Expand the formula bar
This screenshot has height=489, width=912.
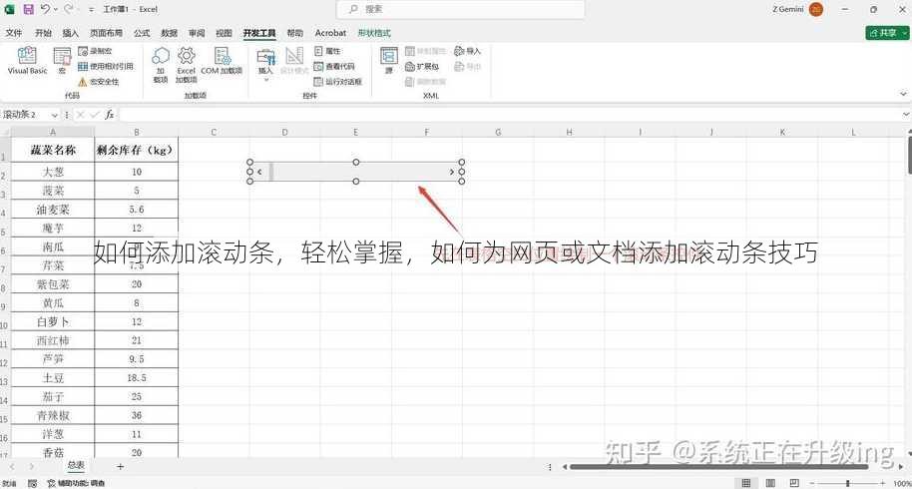click(906, 115)
